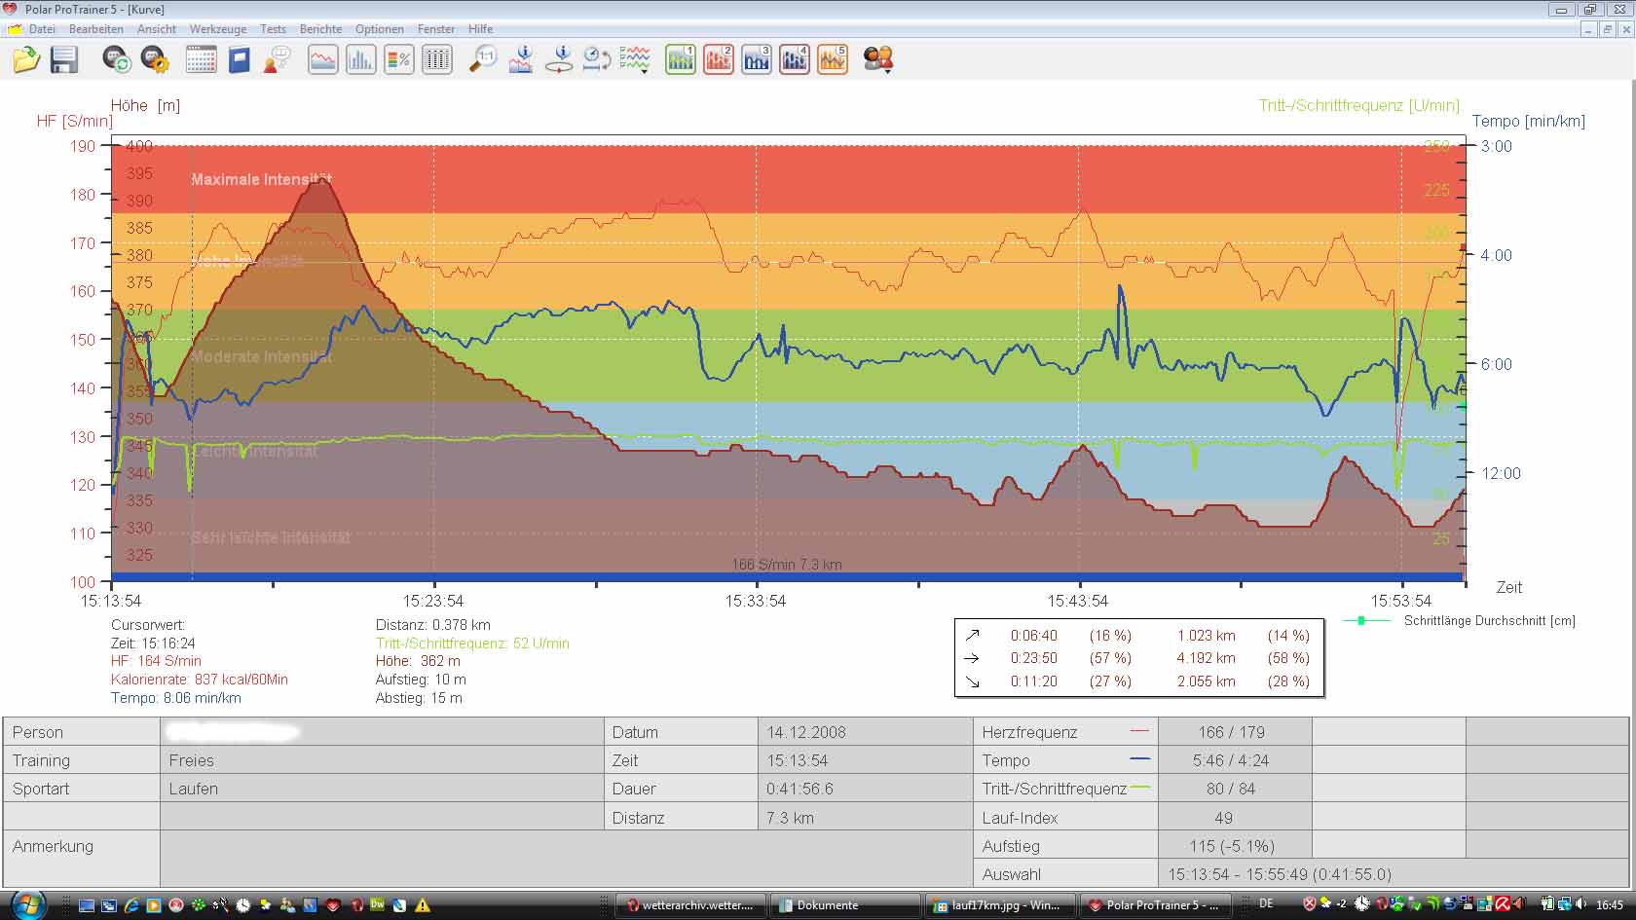Select graph layout preset 3

coord(757,60)
